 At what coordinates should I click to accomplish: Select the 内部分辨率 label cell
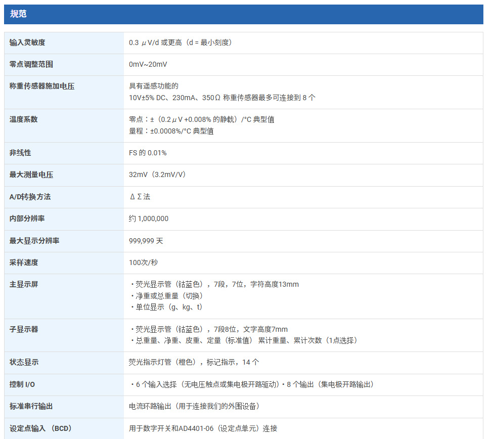tap(64, 219)
